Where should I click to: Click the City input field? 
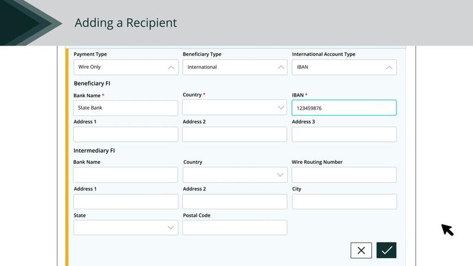point(344,201)
